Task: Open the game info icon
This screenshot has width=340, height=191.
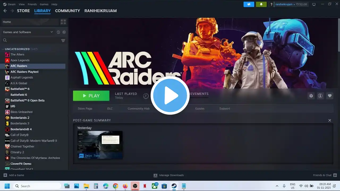Action: point(320,96)
